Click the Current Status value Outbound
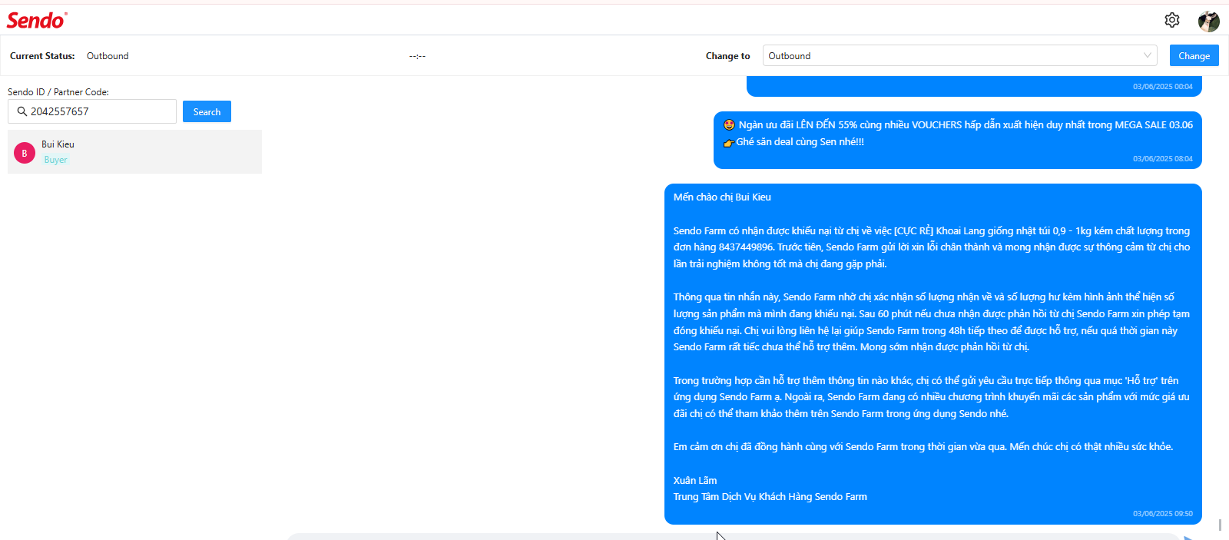Viewport: 1229px width, 540px height. click(x=108, y=56)
